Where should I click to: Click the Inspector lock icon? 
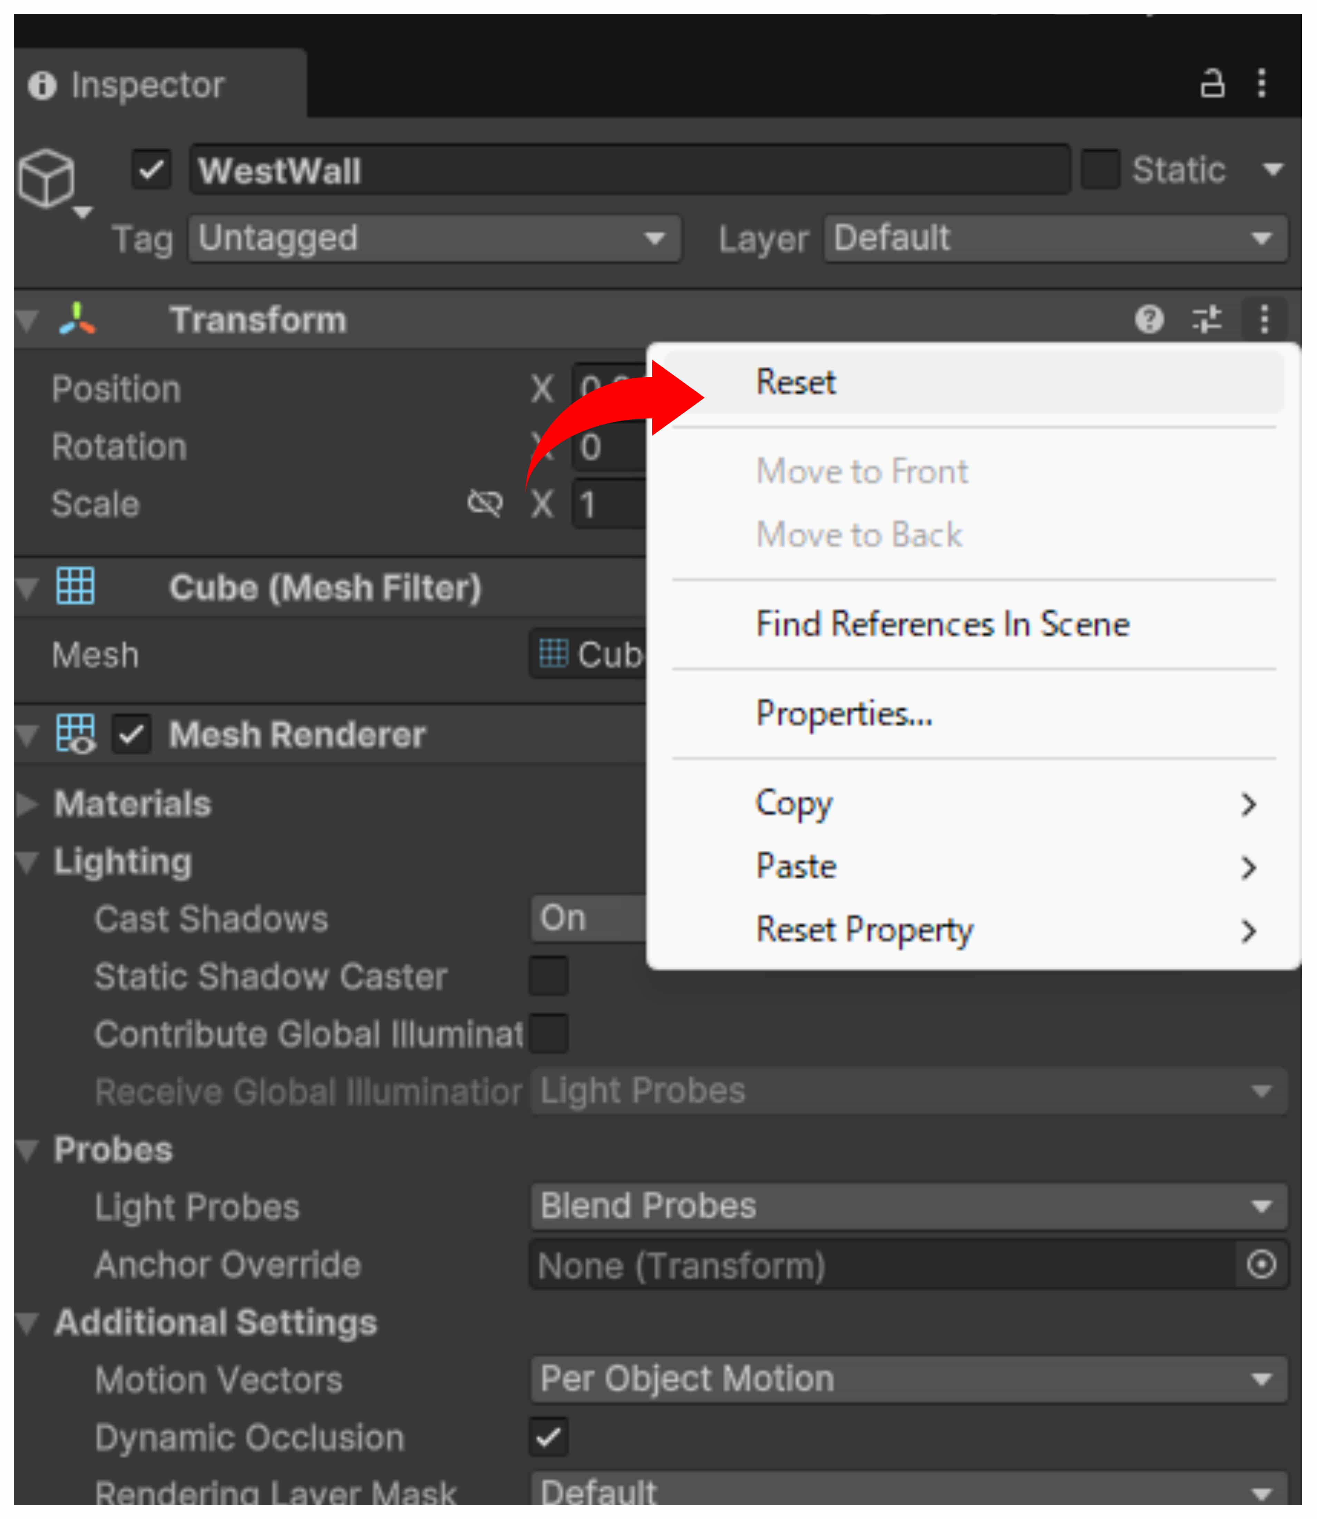[1212, 84]
